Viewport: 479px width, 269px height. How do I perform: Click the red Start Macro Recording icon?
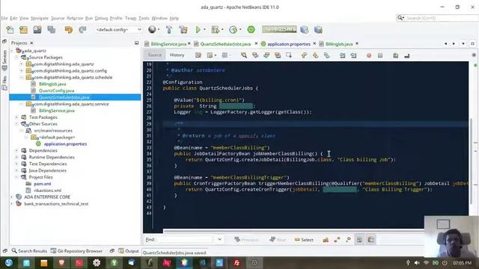[369, 55]
